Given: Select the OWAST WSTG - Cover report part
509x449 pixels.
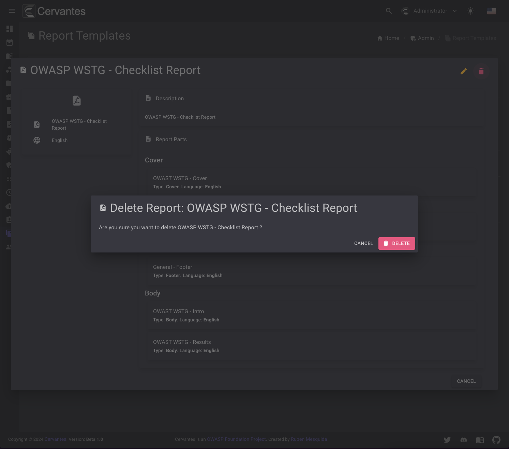Looking at the screenshot, I should (x=311, y=183).
